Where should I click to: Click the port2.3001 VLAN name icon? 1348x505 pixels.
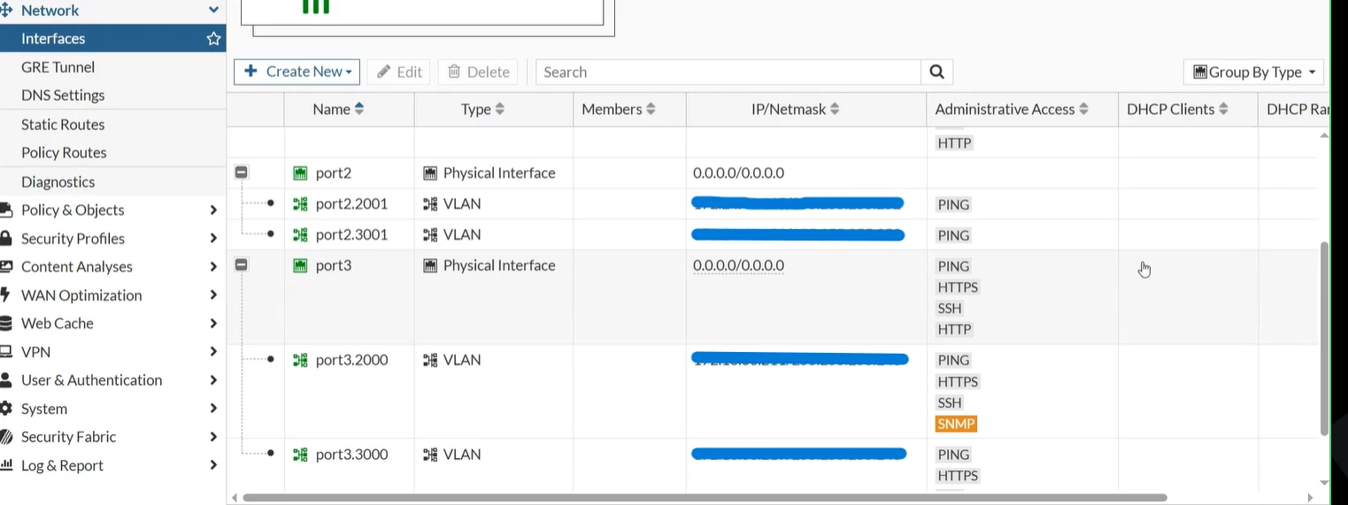[300, 234]
